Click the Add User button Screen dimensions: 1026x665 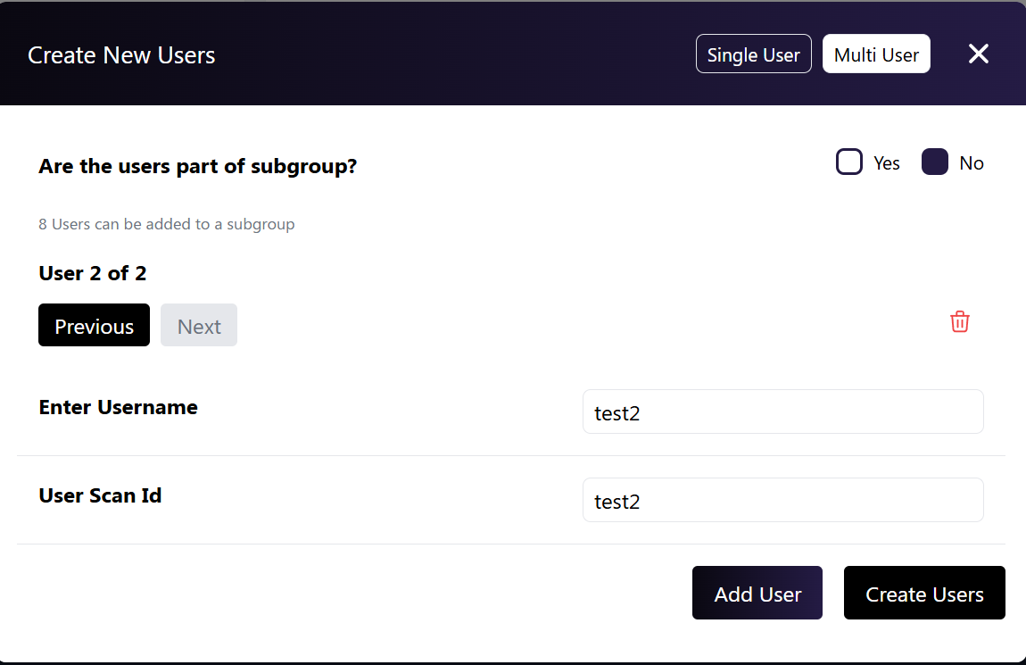pyautogui.click(x=757, y=594)
